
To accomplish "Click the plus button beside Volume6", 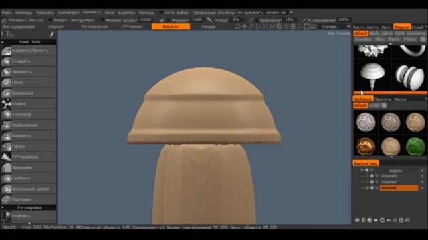I will tap(422, 188).
